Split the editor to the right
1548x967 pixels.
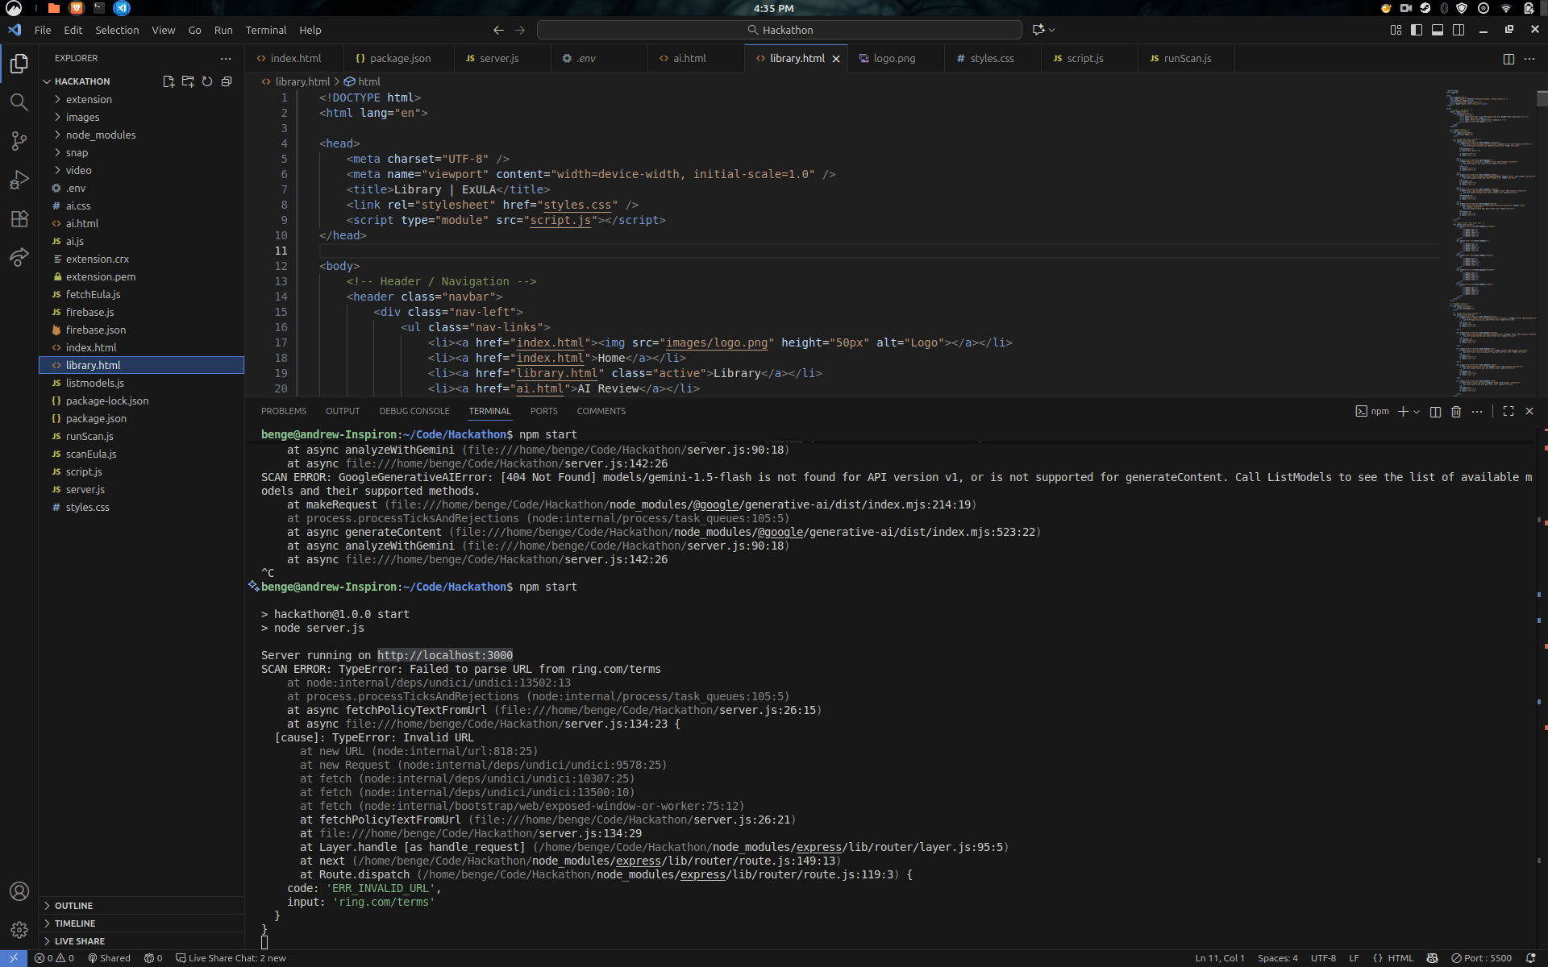1508,59
